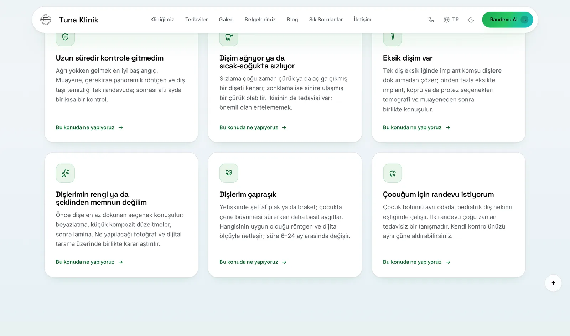This screenshot has width=570, height=336.
Task: Click the sparkle icon above 'Dişlerimin rengi'
Action: coord(65,173)
